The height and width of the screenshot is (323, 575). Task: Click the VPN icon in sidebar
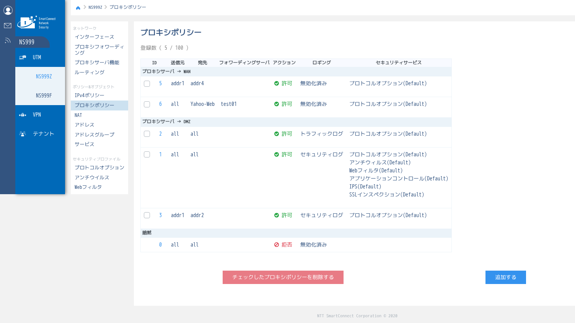(23, 115)
